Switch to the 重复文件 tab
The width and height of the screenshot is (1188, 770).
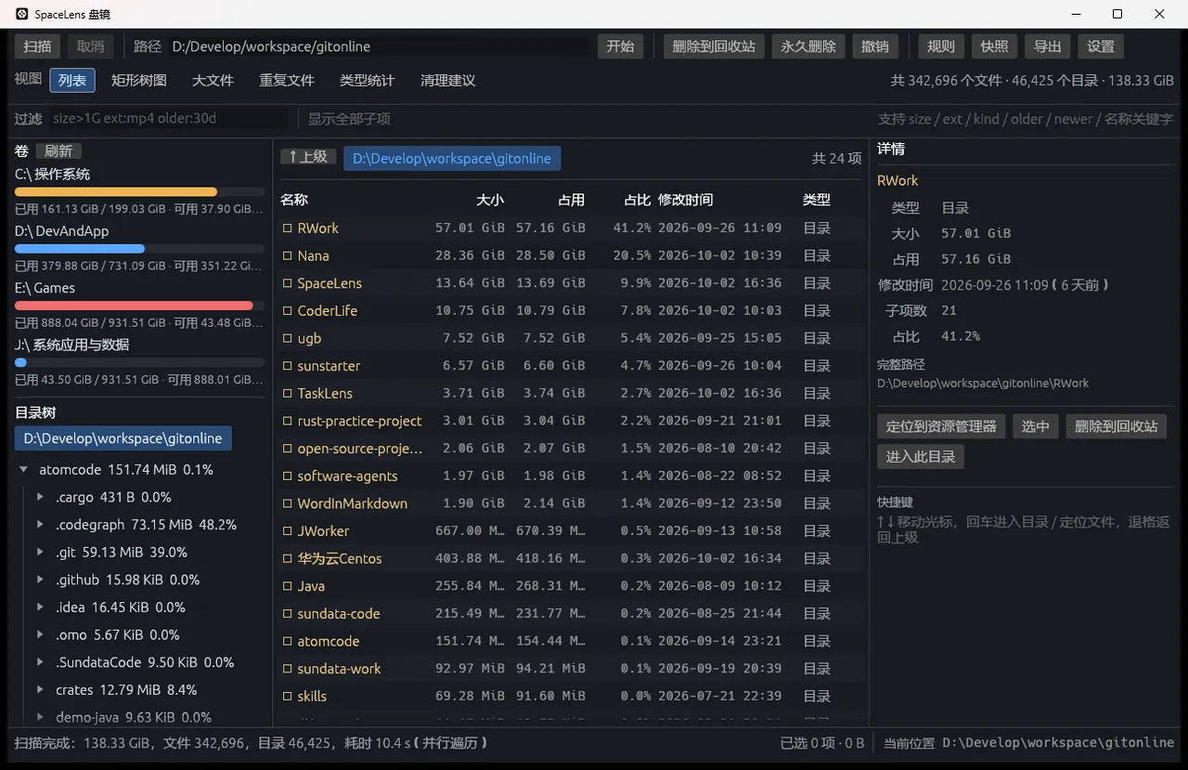[x=287, y=81]
